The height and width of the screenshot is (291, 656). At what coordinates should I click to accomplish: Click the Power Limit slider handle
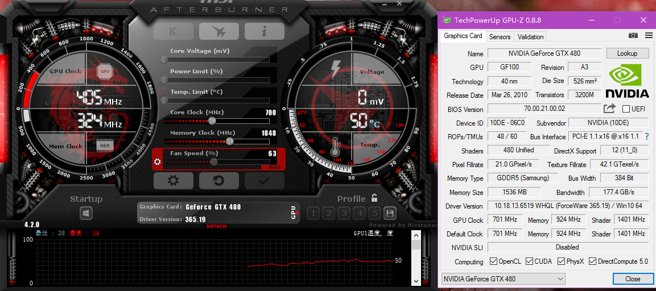pyautogui.click(x=164, y=80)
